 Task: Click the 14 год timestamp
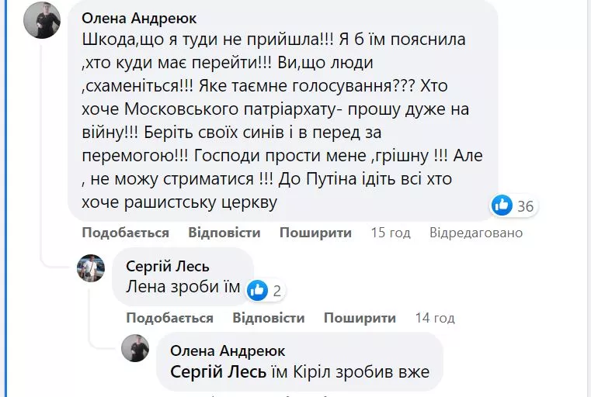pyautogui.click(x=435, y=318)
